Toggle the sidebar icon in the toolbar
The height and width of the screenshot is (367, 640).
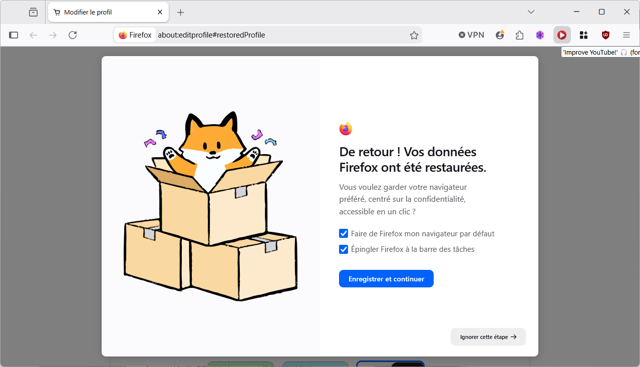coord(14,35)
